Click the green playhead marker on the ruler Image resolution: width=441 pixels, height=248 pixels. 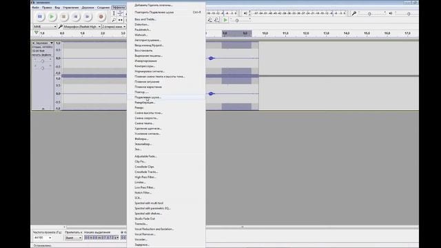tap(36, 33)
